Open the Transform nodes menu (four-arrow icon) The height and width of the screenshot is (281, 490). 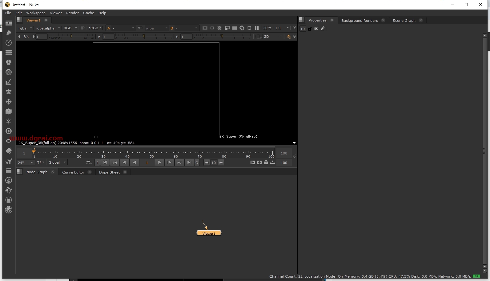(9, 102)
